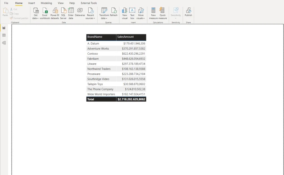Switch to the Modeling ribbon tab
284x175 pixels.
pyautogui.click(x=46, y=3)
